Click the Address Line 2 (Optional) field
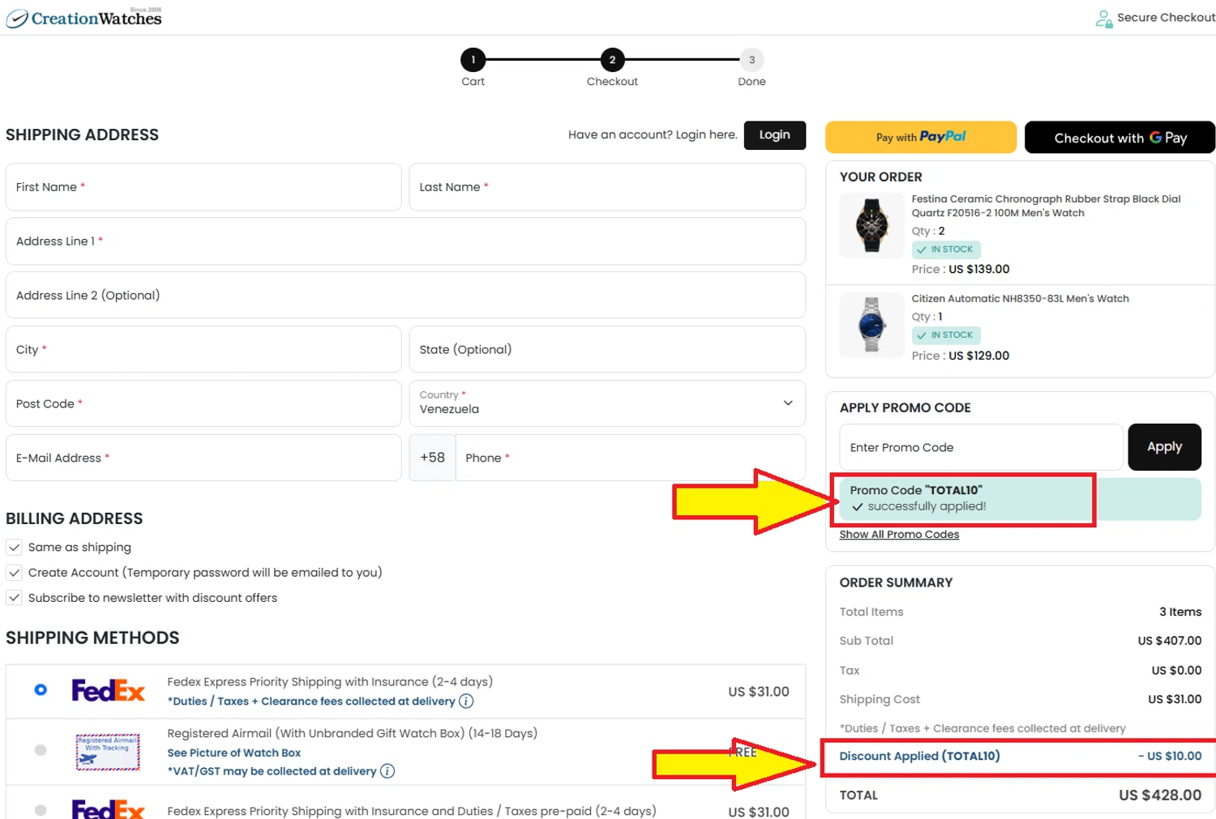 [x=405, y=296]
